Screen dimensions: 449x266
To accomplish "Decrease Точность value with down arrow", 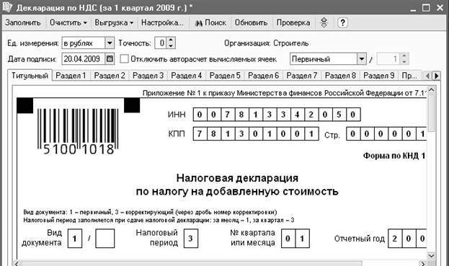I will pos(171,46).
